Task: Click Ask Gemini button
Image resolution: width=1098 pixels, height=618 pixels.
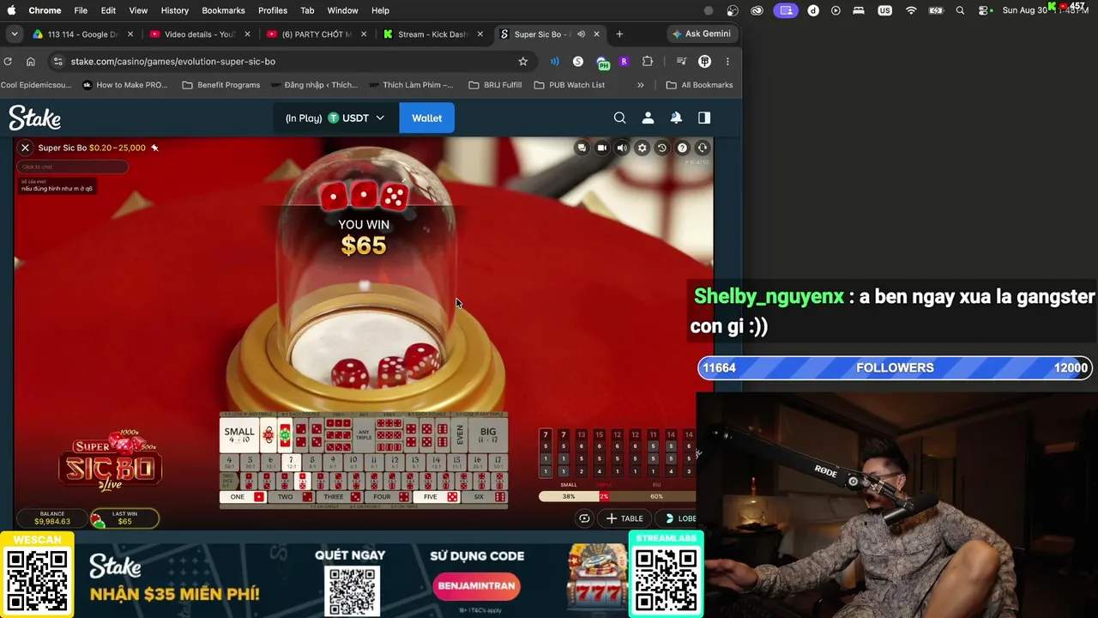Action: (x=702, y=33)
